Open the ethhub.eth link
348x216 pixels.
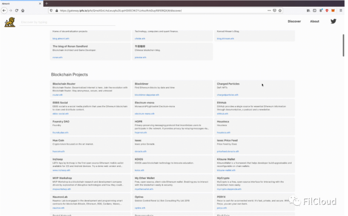click(222, 114)
